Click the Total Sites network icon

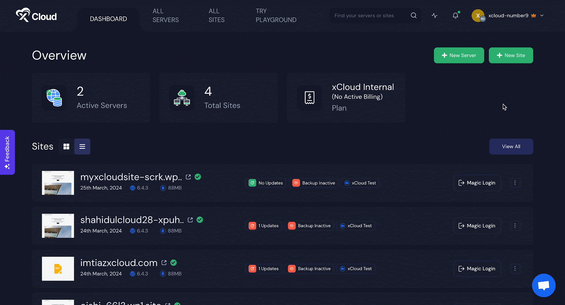click(182, 98)
